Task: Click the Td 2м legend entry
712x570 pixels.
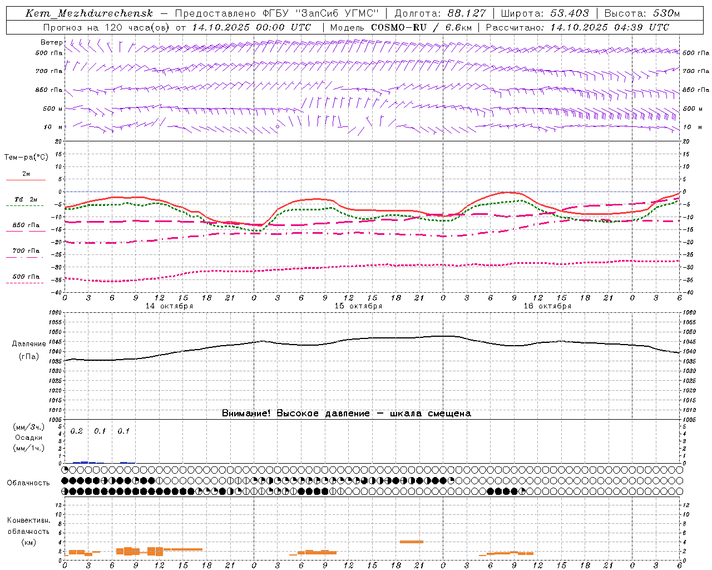Action: [26, 199]
